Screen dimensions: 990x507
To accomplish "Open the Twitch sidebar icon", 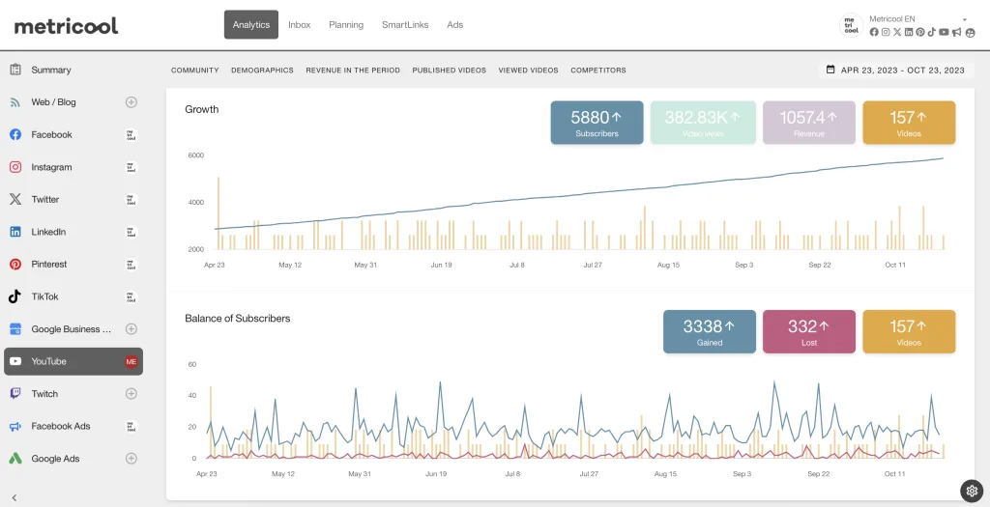I will pos(15,394).
